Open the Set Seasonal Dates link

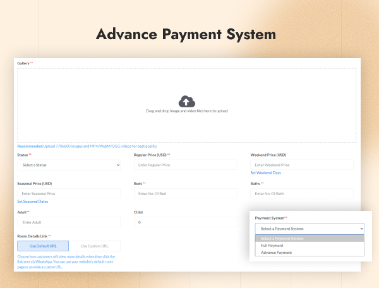(x=33, y=201)
